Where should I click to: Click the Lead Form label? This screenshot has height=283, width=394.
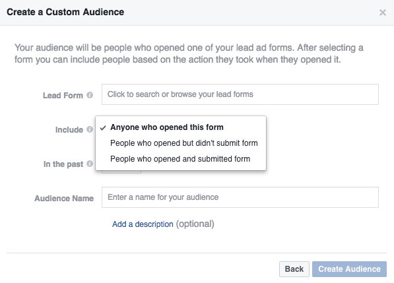[x=63, y=96]
